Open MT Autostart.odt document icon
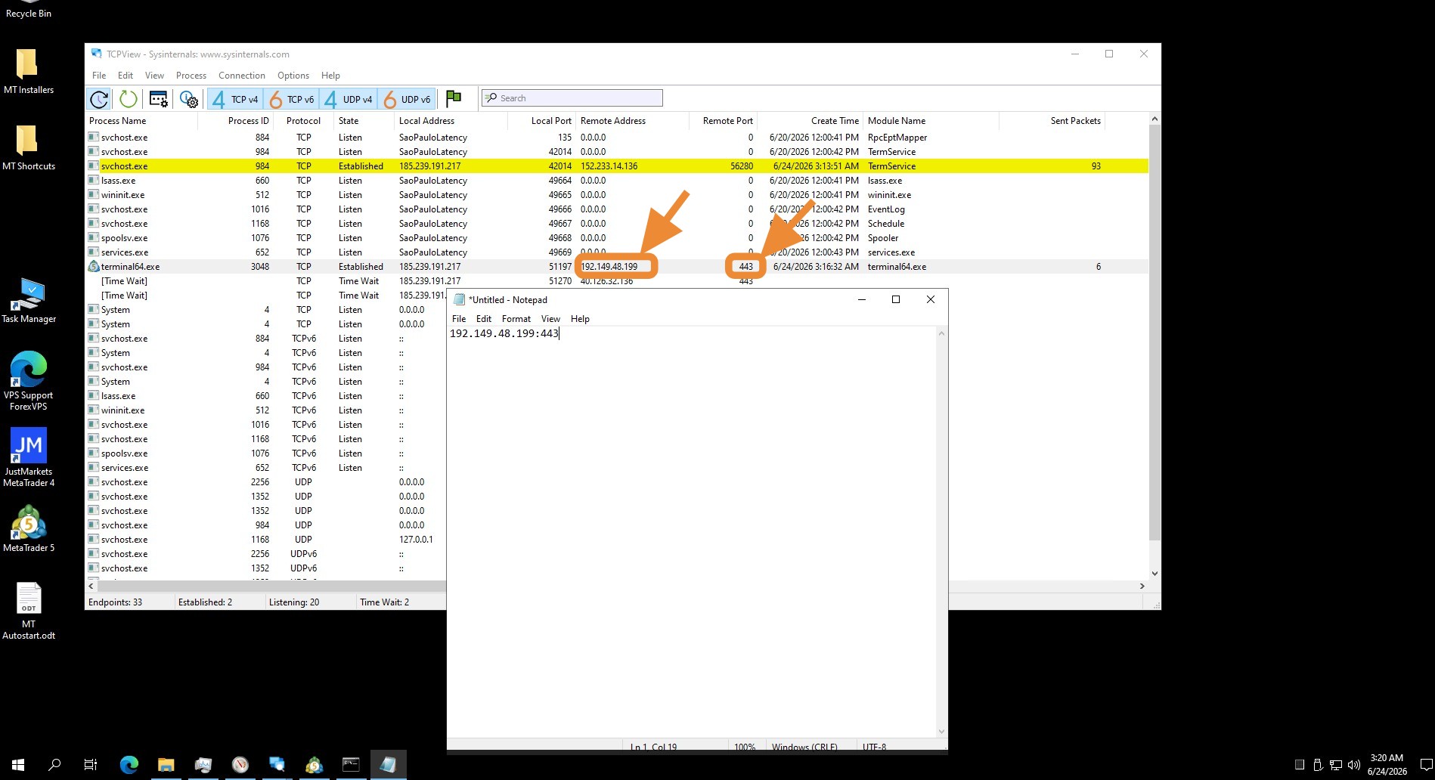 [x=28, y=611]
